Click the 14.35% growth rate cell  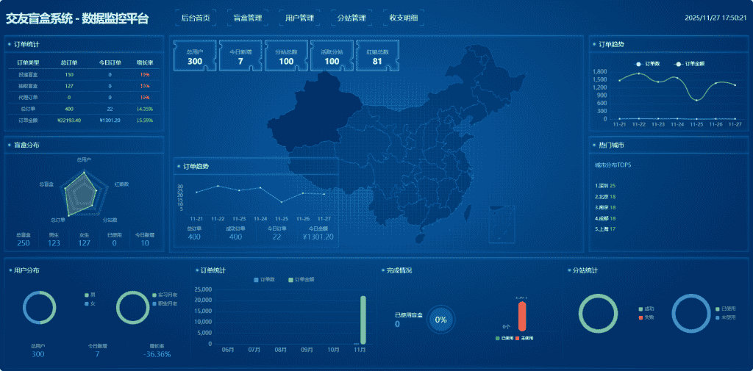145,109
